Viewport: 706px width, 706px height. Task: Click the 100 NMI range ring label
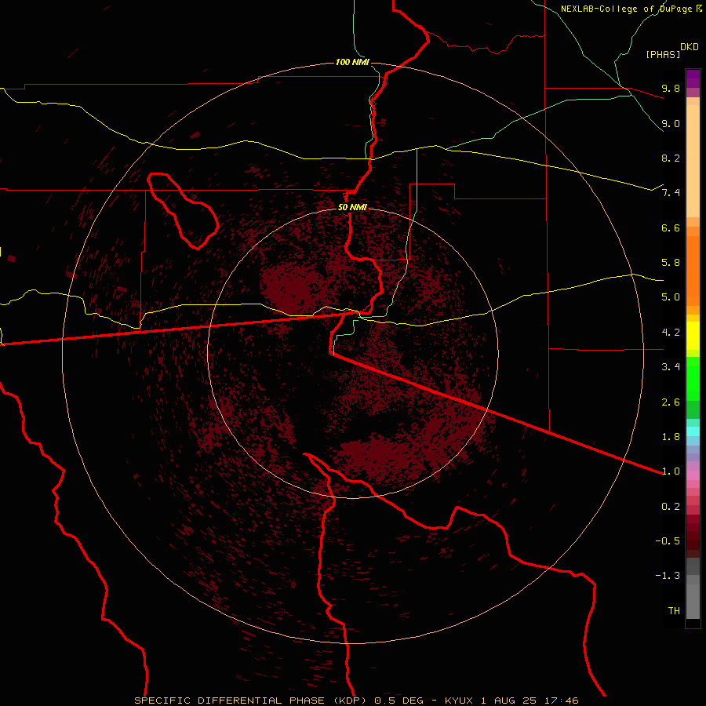coord(352,62)
